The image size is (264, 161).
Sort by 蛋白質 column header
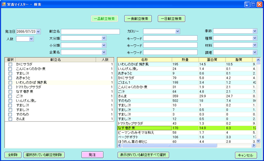pos(212,60)
